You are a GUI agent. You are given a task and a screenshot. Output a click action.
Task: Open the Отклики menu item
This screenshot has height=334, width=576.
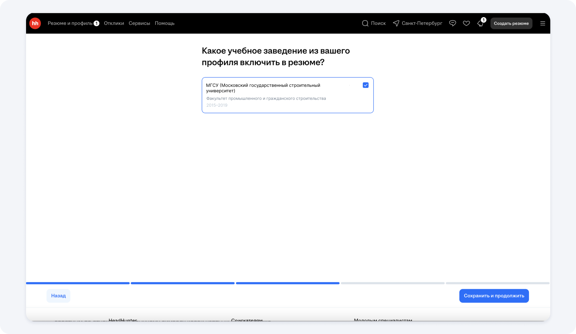pos(114,23)
